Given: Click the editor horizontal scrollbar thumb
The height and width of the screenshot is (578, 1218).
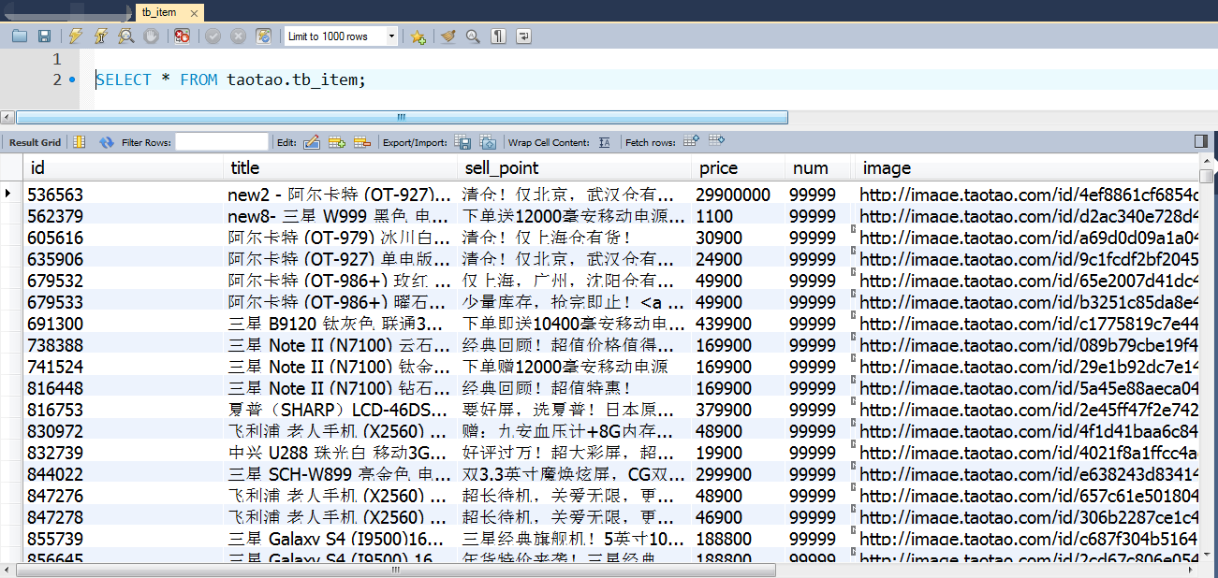Looking at the screenshot, I should (x=402, y=117).
